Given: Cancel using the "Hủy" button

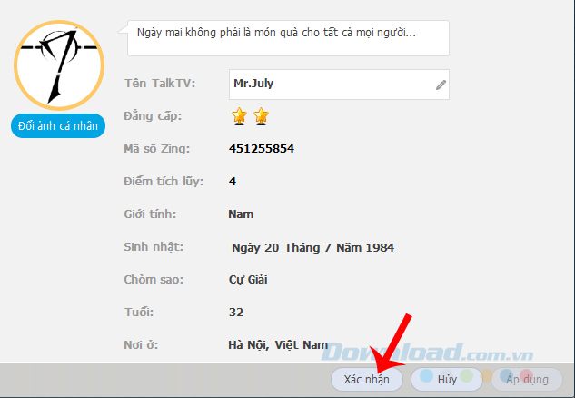Looking at the screenshot, I should click(x=447, y=379).
